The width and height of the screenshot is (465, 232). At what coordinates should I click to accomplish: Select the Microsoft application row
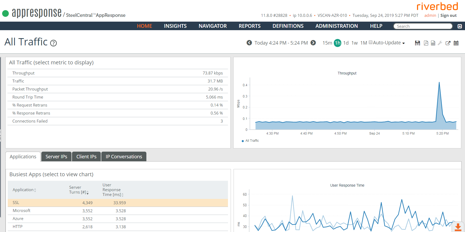coord(118,211)
